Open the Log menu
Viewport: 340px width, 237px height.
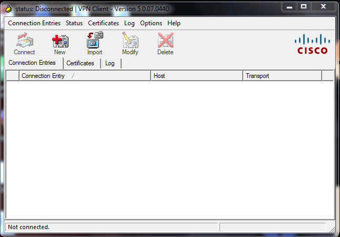coord(129,23)
